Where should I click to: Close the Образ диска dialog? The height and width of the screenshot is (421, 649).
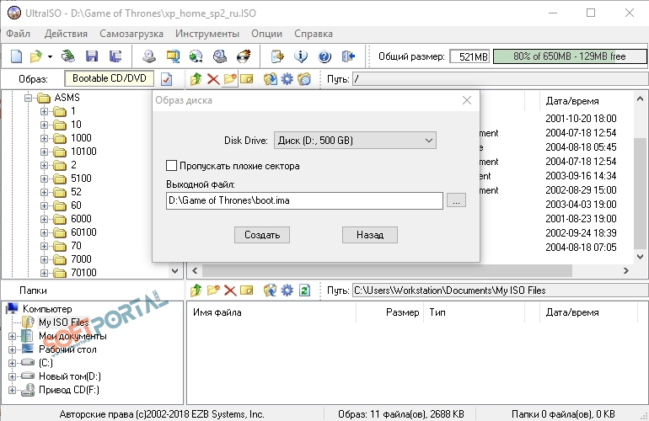coord(467,100)
